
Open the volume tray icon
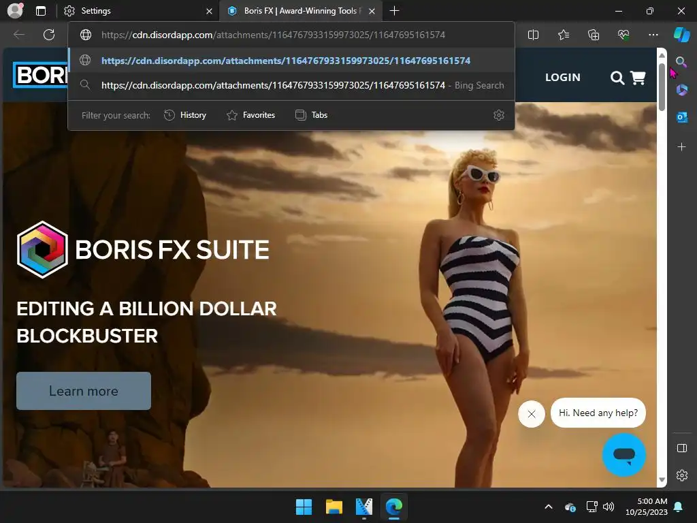609,507
